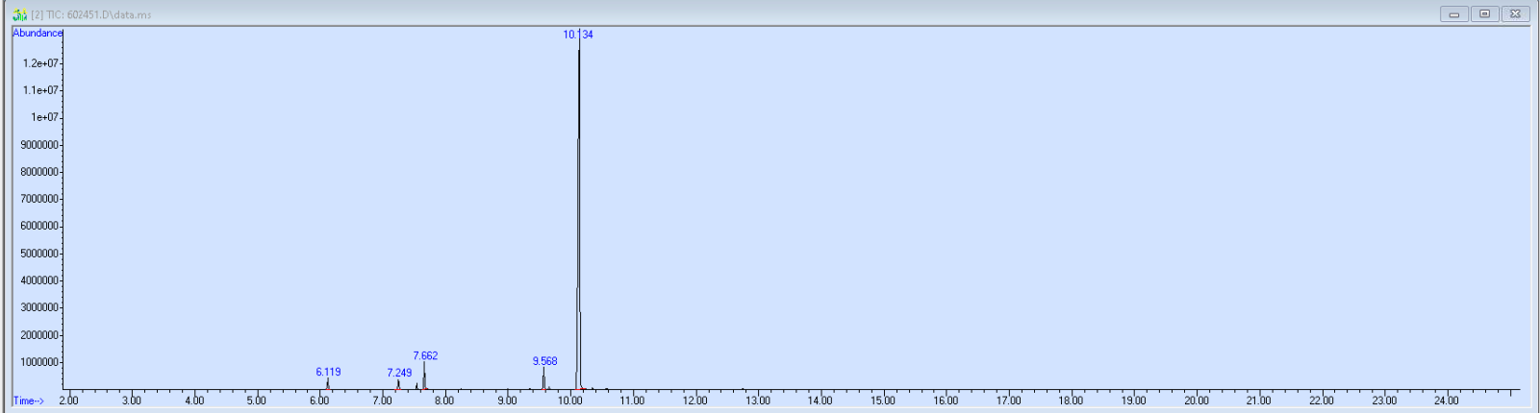Screen dimensions: 1540x413
Task: Click the 17.00 time axis value
Action: coord(1008,401)
